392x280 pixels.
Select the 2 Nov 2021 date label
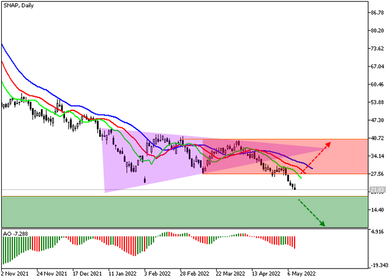coord(15,273)
